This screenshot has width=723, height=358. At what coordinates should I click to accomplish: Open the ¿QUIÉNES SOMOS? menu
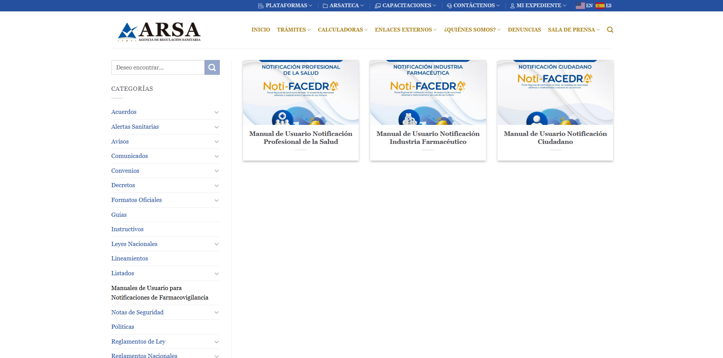(472, 30)
